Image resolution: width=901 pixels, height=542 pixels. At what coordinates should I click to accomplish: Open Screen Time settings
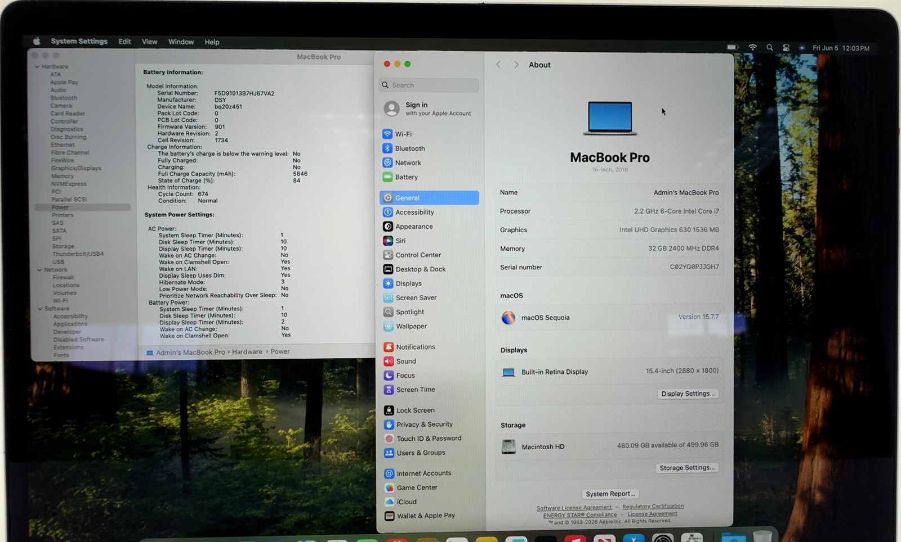coord(430,390)
